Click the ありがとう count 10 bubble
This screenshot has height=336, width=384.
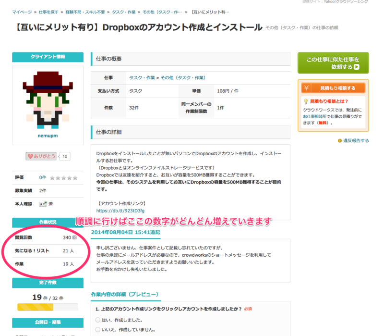65,157
